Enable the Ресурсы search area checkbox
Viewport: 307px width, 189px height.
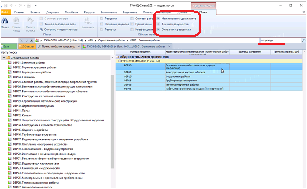click(101, 30)
